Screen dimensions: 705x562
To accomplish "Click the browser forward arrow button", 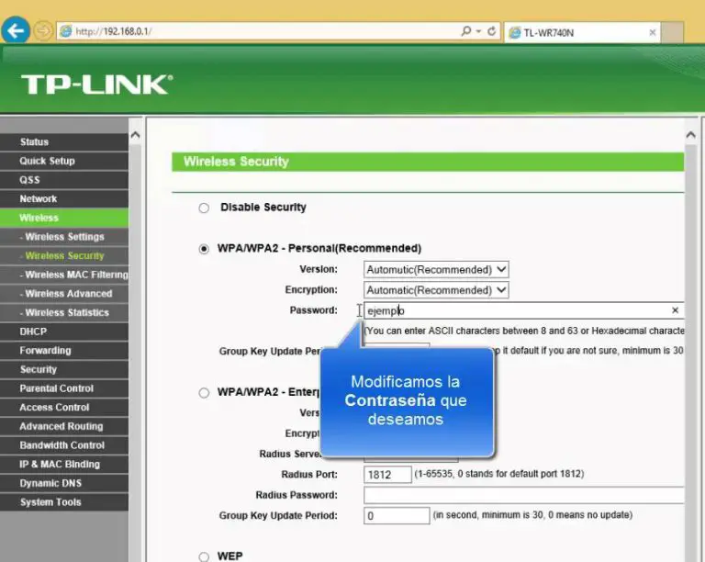I will 42,31.
